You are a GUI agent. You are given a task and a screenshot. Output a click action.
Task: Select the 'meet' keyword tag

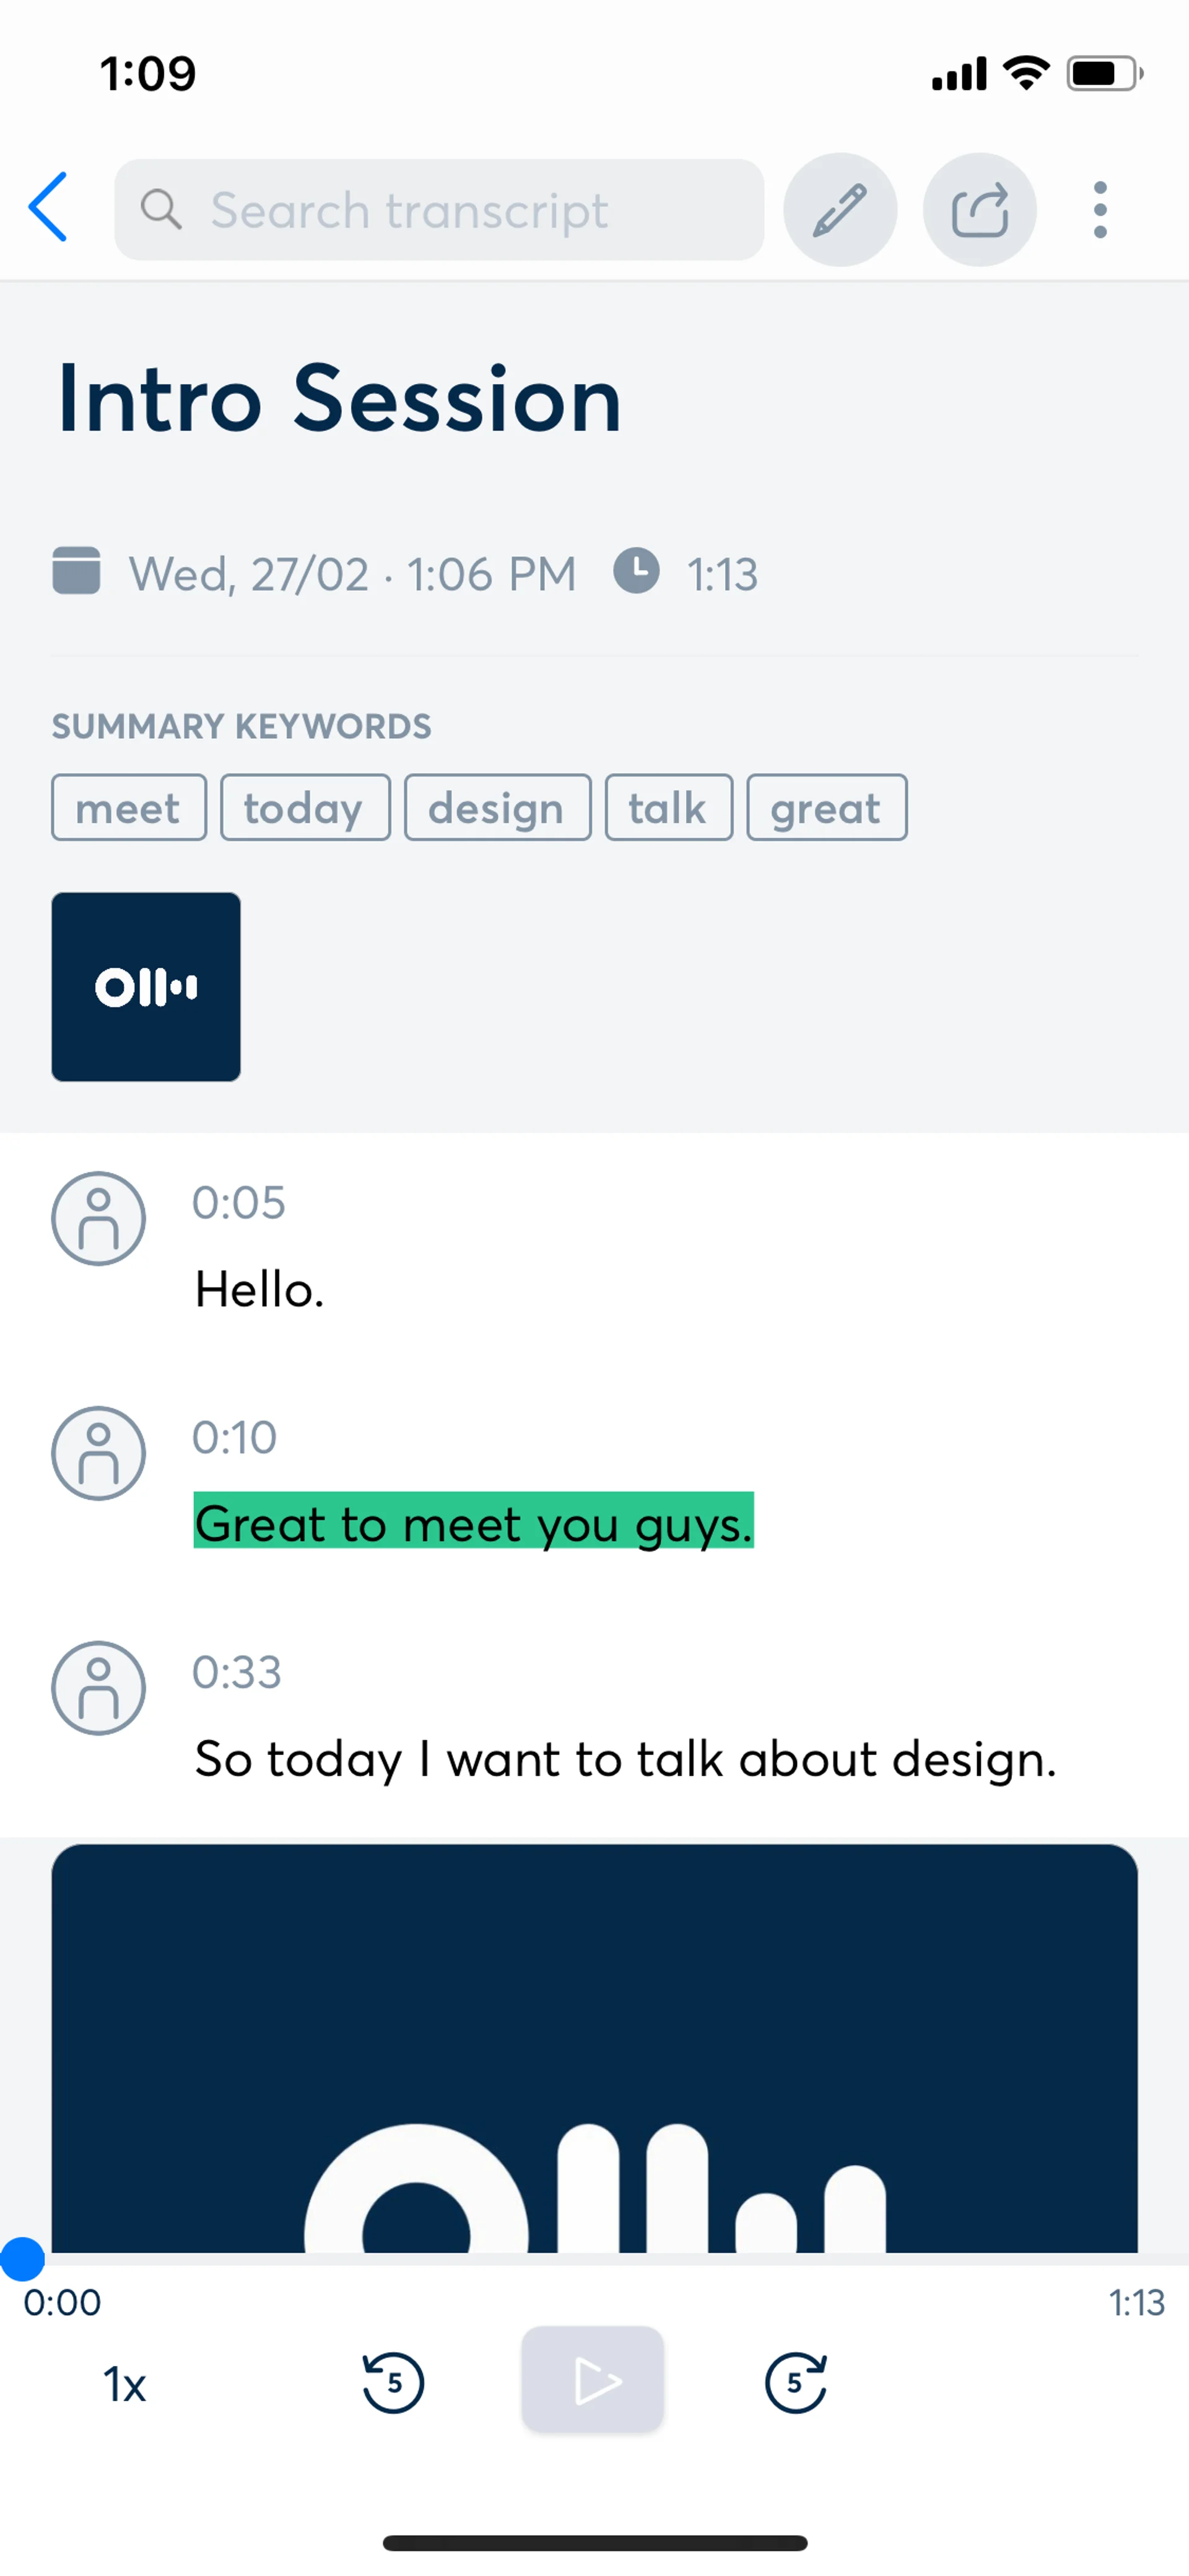coord(129,808)
